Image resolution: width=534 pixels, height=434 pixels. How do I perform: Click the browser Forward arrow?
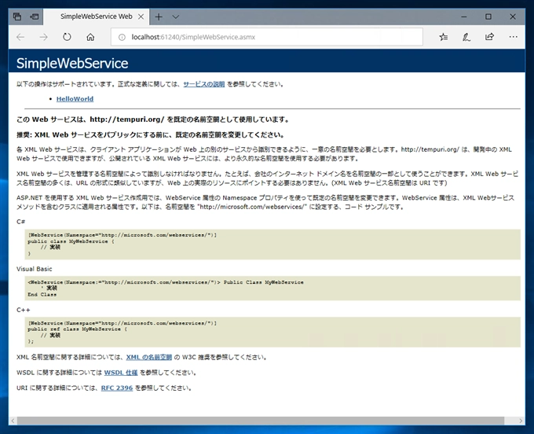(x=44, y=37)
